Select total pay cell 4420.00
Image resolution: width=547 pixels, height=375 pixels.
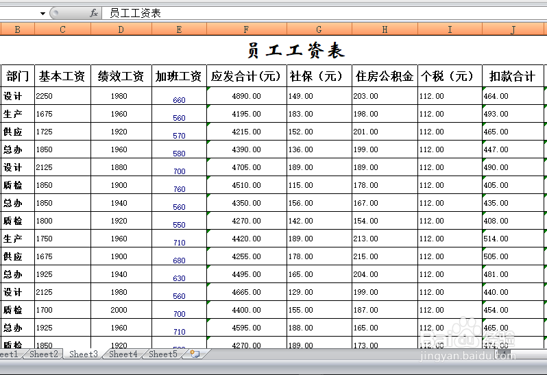[246, 239]
